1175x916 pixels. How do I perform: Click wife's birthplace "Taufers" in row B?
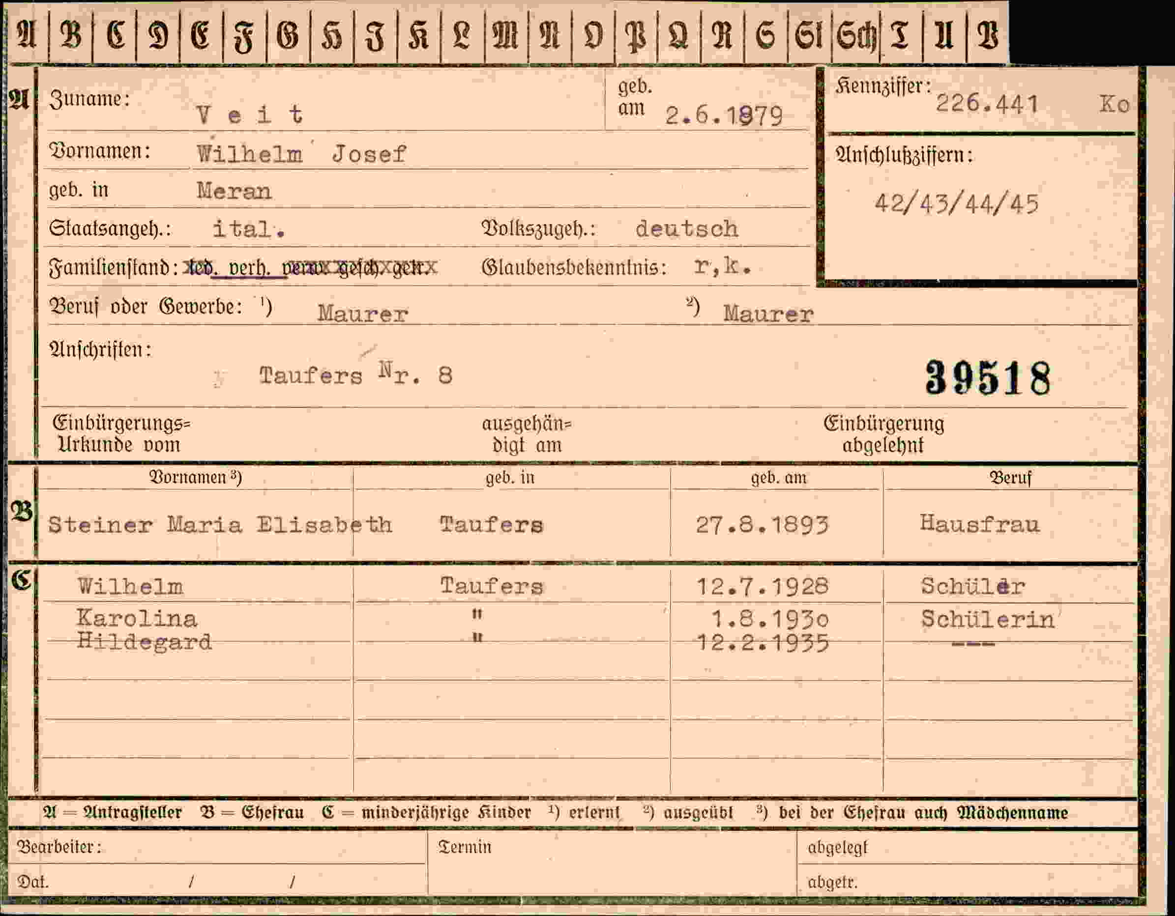point(492,524)
